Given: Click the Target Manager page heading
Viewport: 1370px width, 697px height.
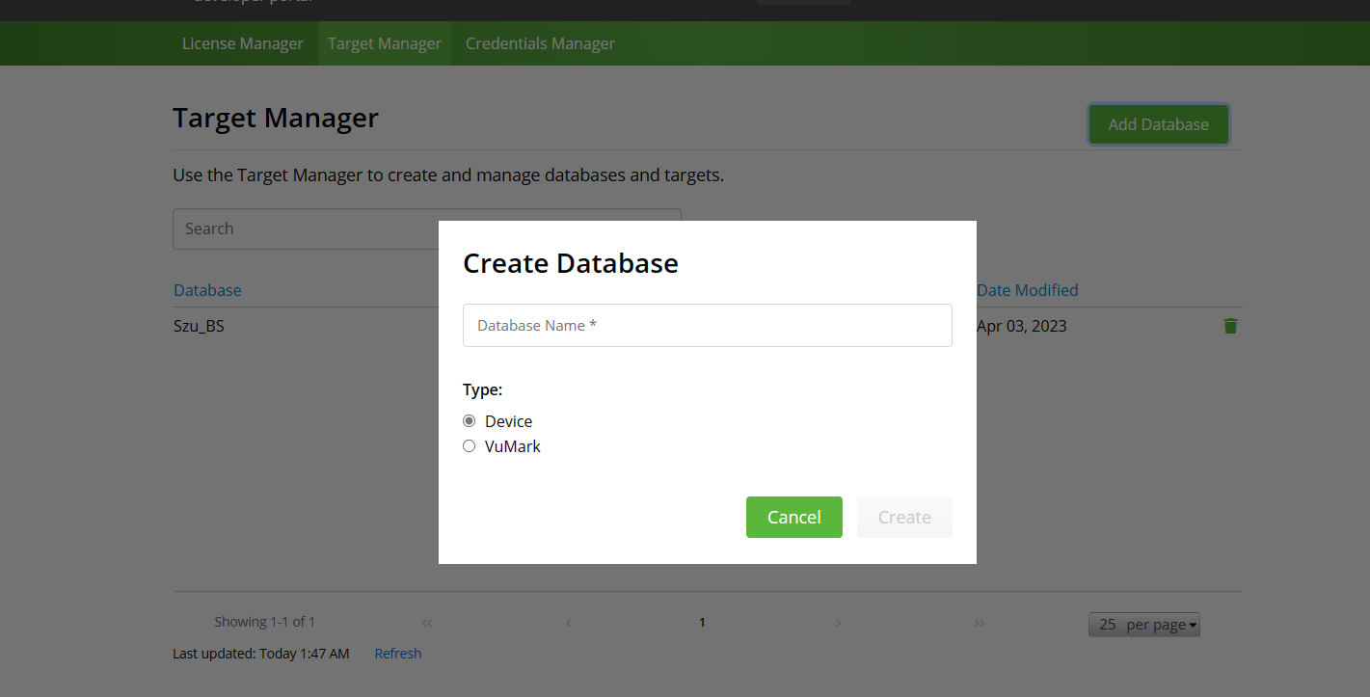Looking at the screenshot, I should (276, 119).
